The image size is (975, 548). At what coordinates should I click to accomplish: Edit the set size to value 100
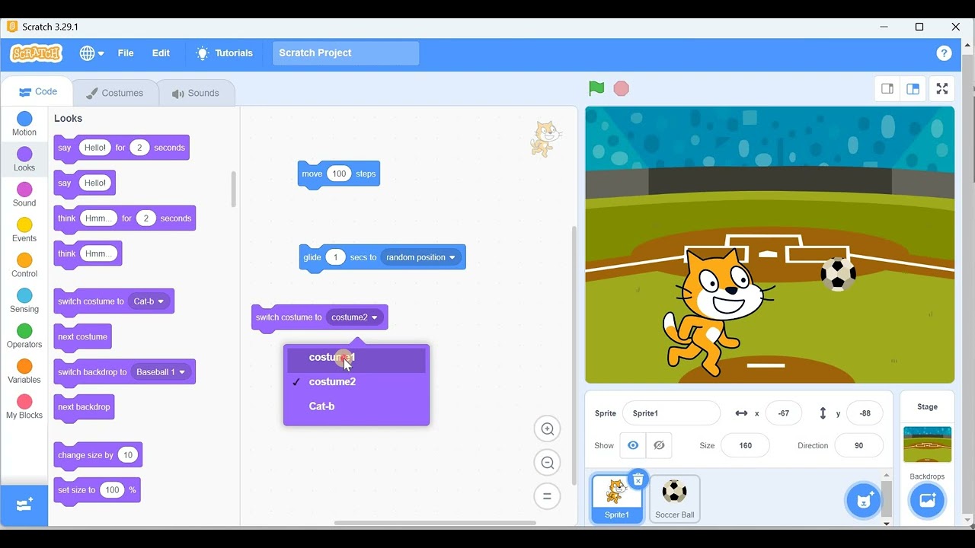point(113,490)
